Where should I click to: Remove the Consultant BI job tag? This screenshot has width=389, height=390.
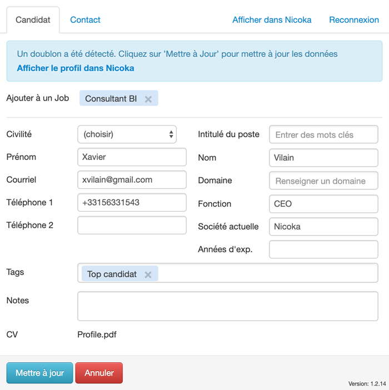click(148, 99)
